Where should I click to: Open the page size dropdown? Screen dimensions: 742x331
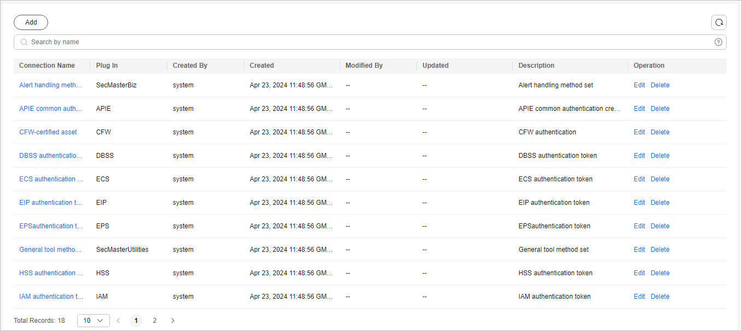pyautogui.click(x=94, y=321)
